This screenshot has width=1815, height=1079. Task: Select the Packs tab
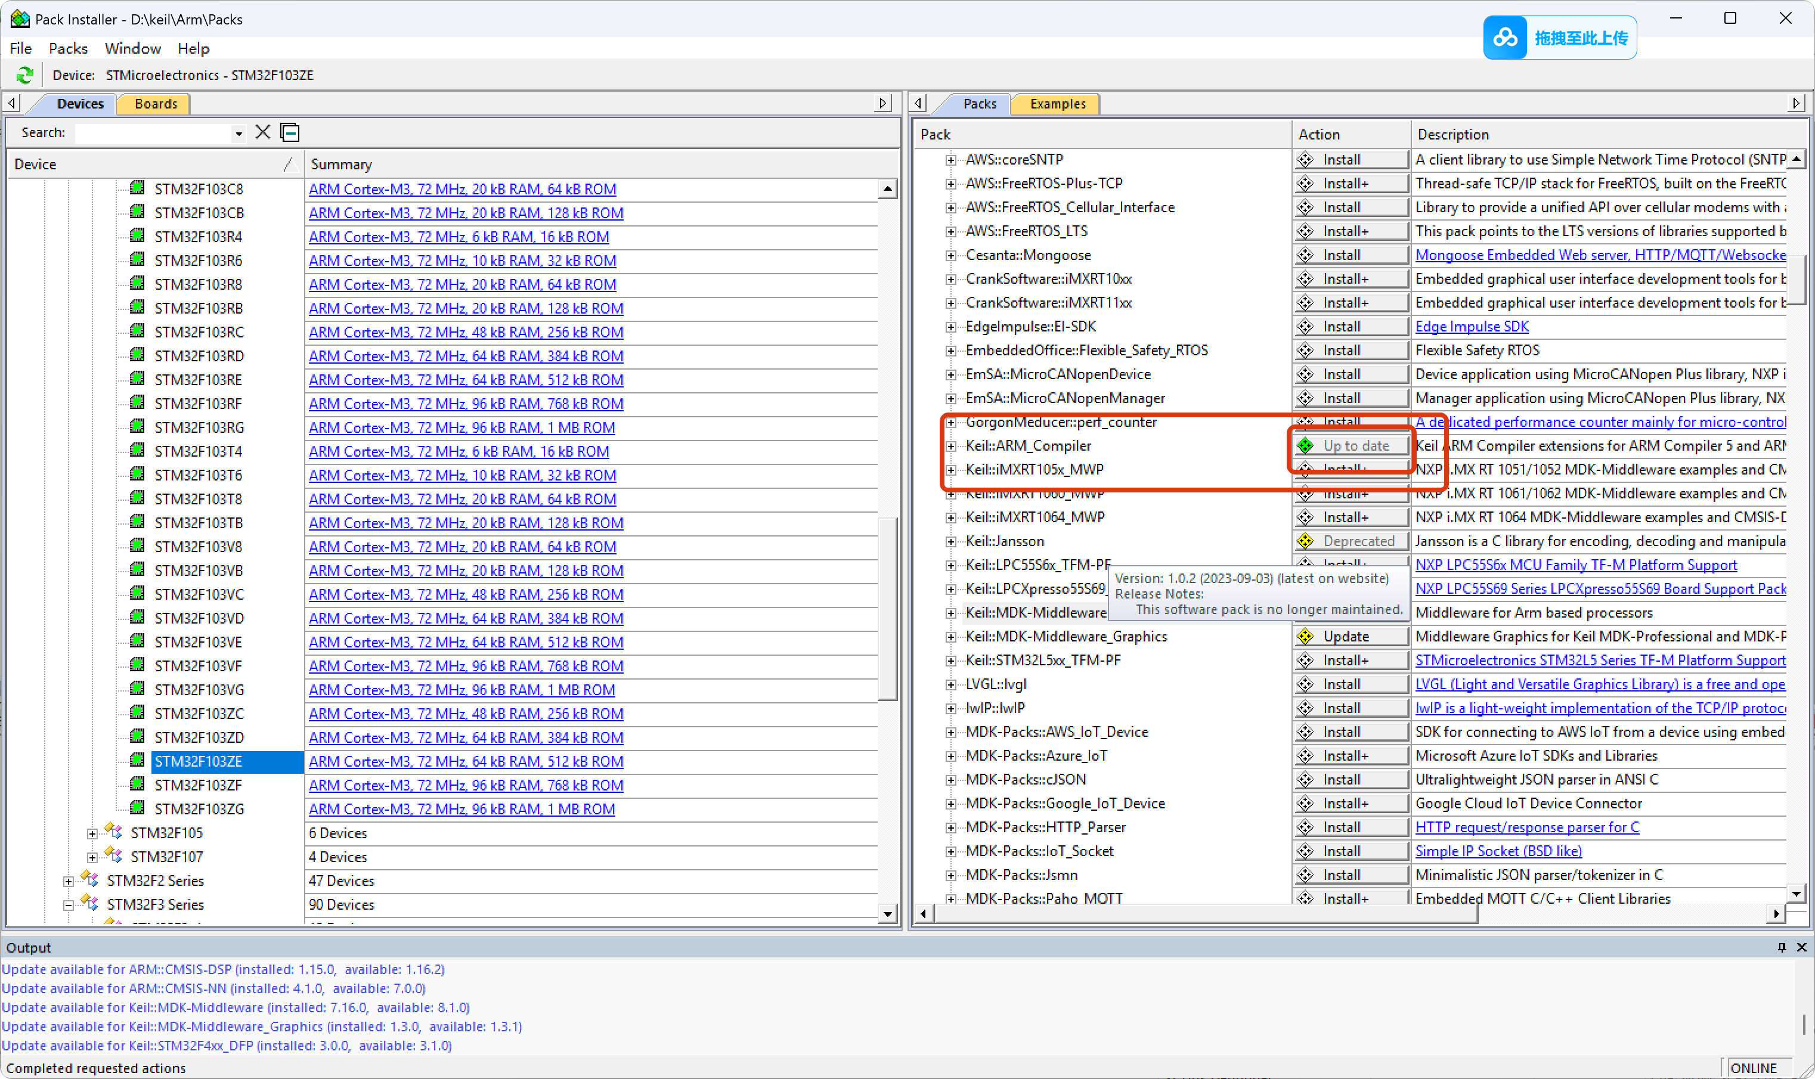pos(980,103)
